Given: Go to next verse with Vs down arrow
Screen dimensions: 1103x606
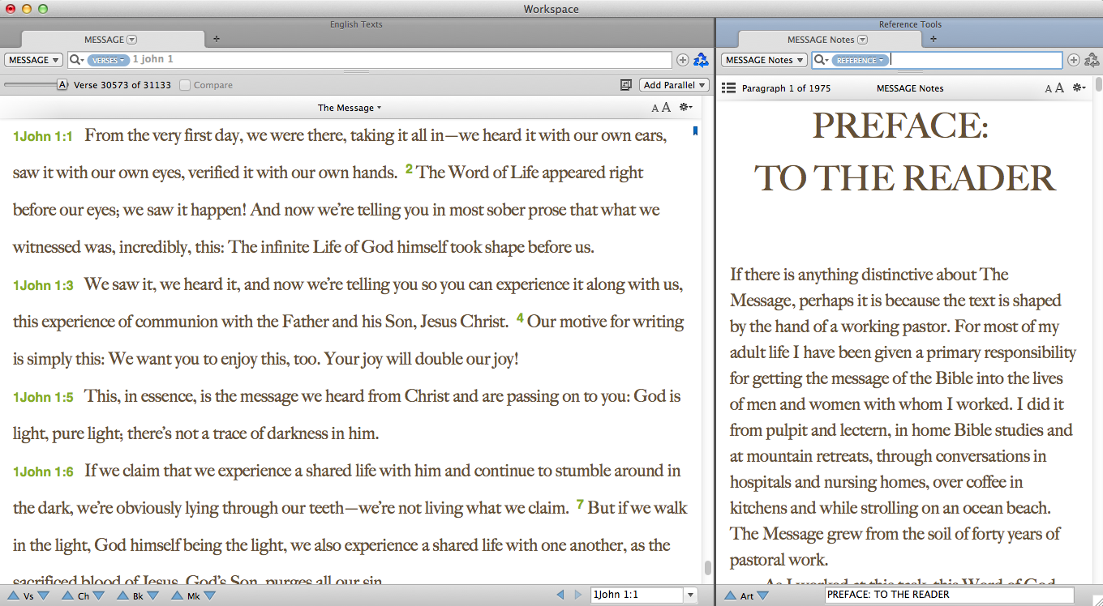Looking at the screenshot, I should (44, 595).
